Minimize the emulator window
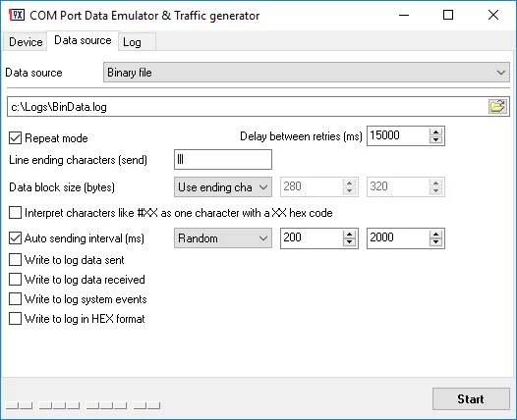 [404, 15]
